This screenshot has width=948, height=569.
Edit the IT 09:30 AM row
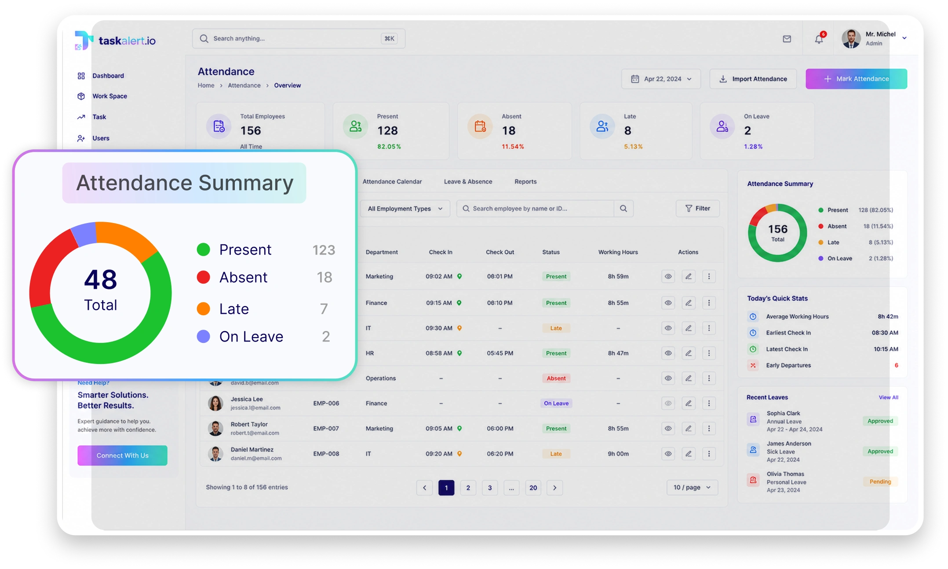(689, 328)
